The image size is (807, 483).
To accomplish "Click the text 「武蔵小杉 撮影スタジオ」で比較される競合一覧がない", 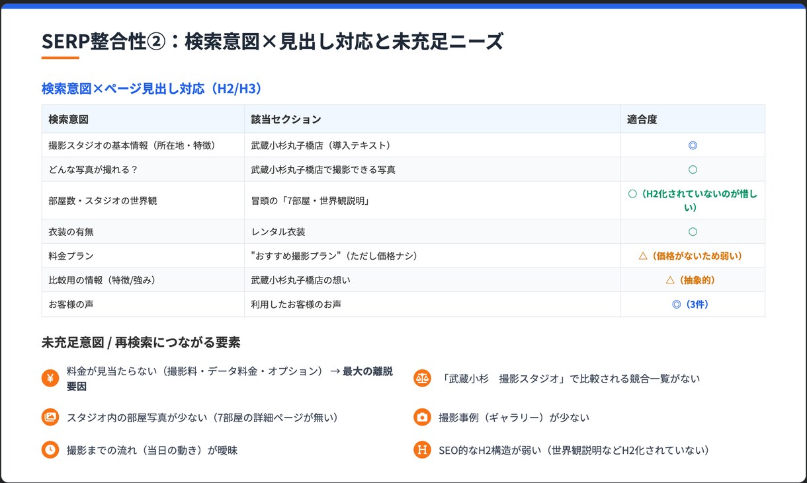I will (x=569, y=379).
